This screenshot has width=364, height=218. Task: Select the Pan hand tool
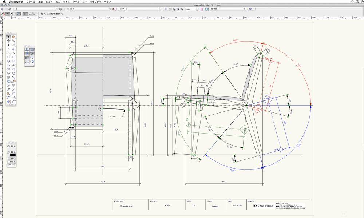(x=13, y=37)
